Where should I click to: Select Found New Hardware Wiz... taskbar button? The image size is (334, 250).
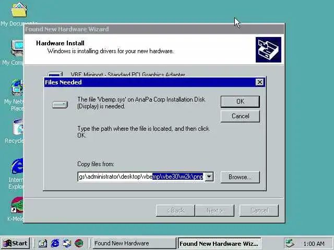pos(219,243)
